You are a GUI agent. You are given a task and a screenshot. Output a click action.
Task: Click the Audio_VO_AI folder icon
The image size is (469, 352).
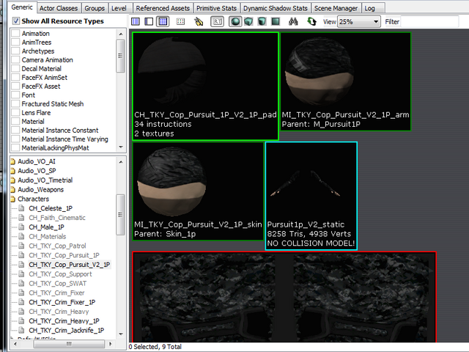[x=13, y=161]
